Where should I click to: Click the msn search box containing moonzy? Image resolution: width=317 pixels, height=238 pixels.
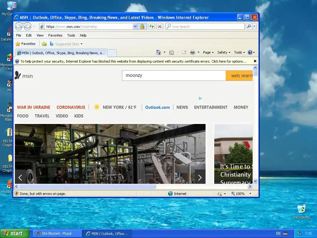coord(174,76)
